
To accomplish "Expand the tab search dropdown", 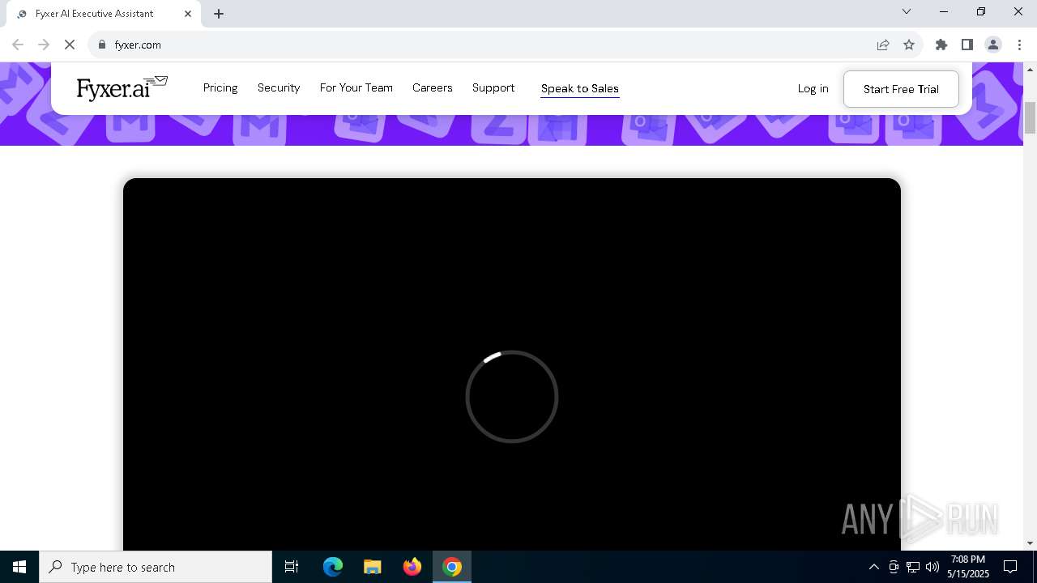I will pyautogui.click(x=907, y=11).
